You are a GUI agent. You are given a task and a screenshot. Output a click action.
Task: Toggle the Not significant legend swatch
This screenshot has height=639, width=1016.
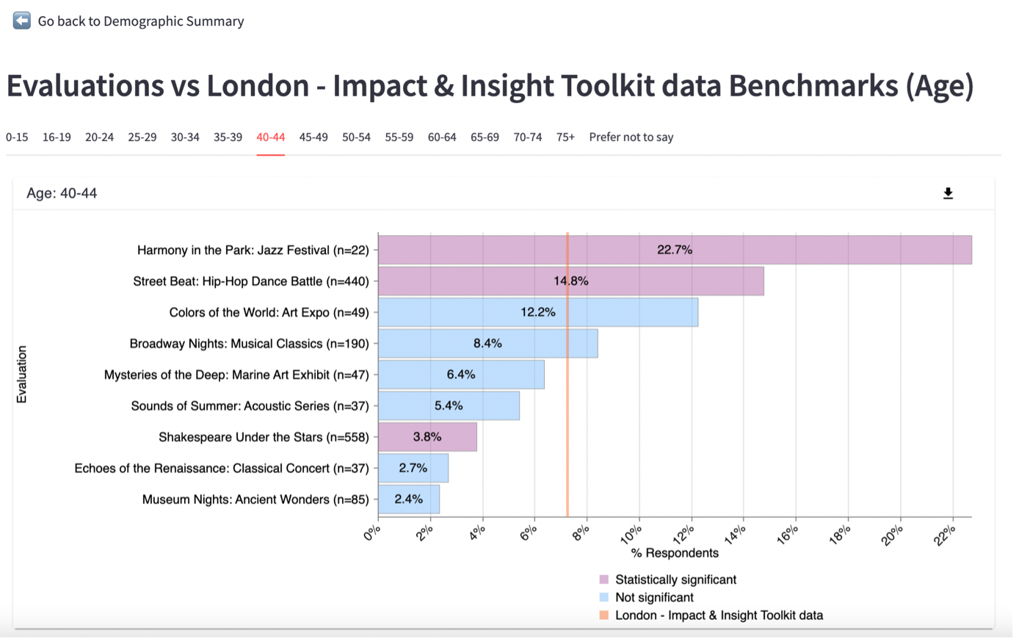point(603,597)
